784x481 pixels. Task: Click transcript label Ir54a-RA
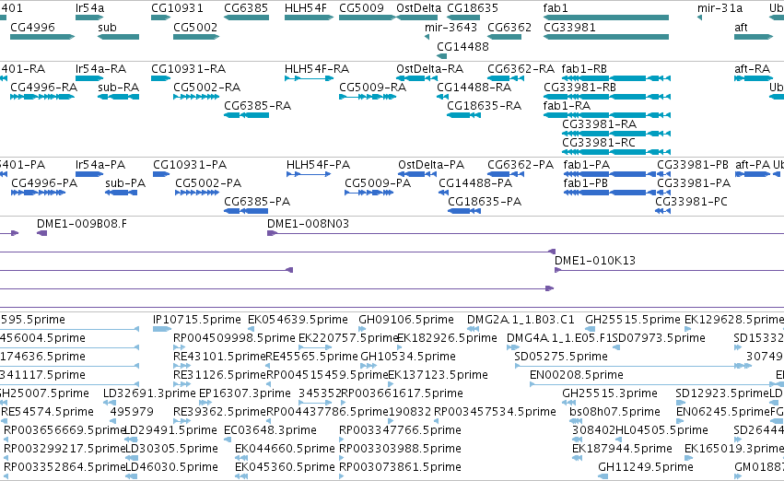point(101,68)
